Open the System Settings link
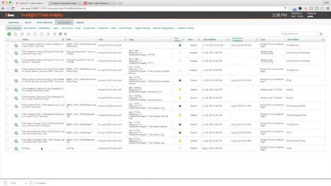The height and width of the screenshot is (186, 331). coord(143,28)
